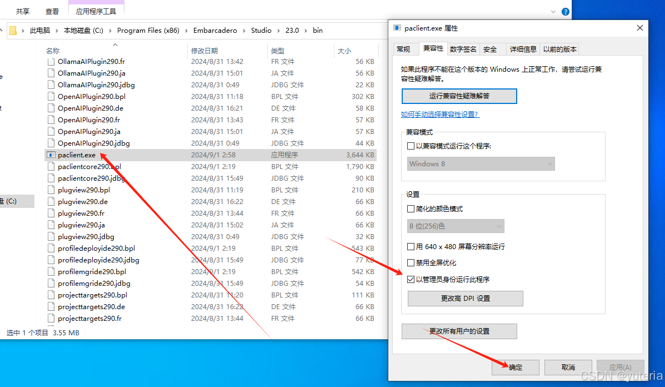Click the file icon of projecttargets290.fr

click(x=51, y=318)
